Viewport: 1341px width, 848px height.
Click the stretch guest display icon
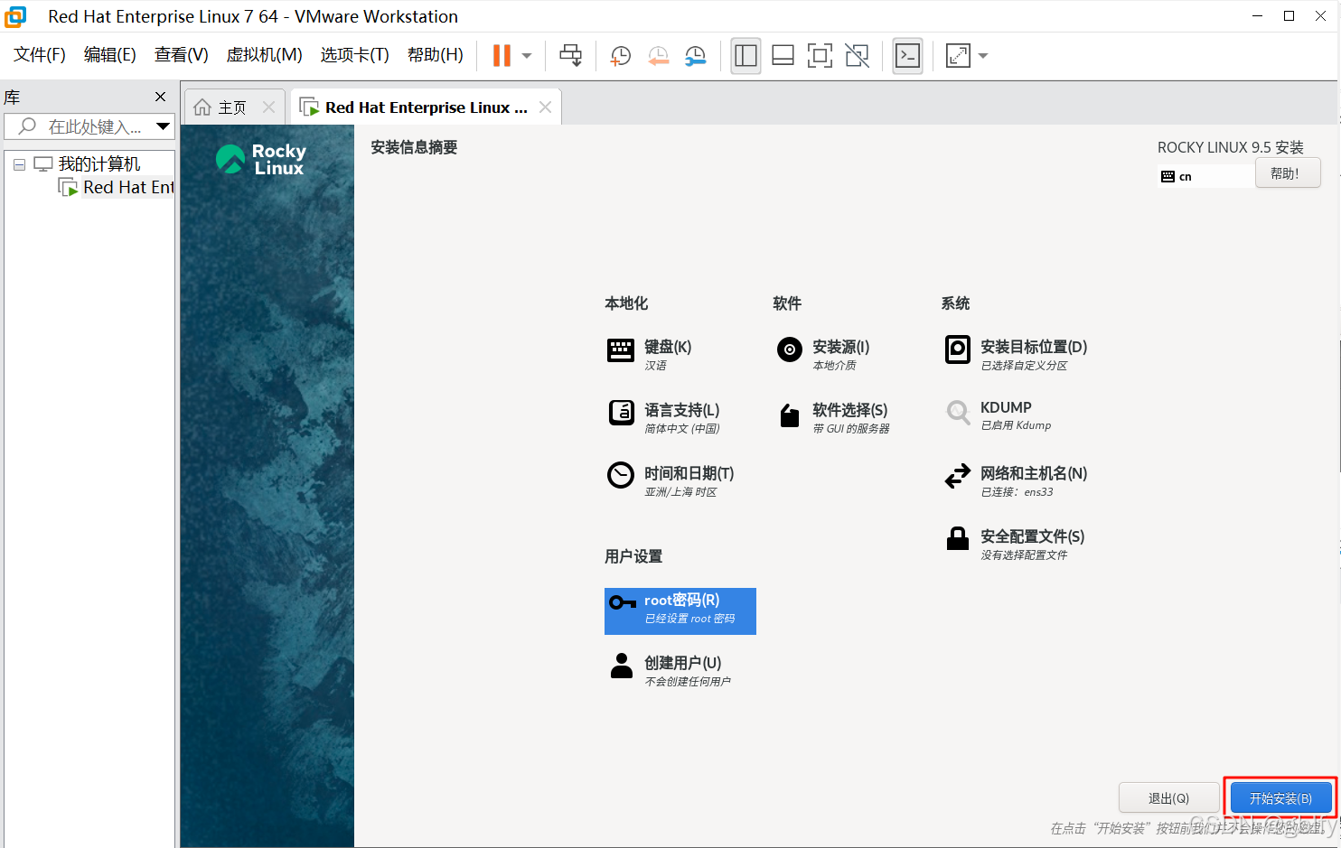[x=958, y=56]
